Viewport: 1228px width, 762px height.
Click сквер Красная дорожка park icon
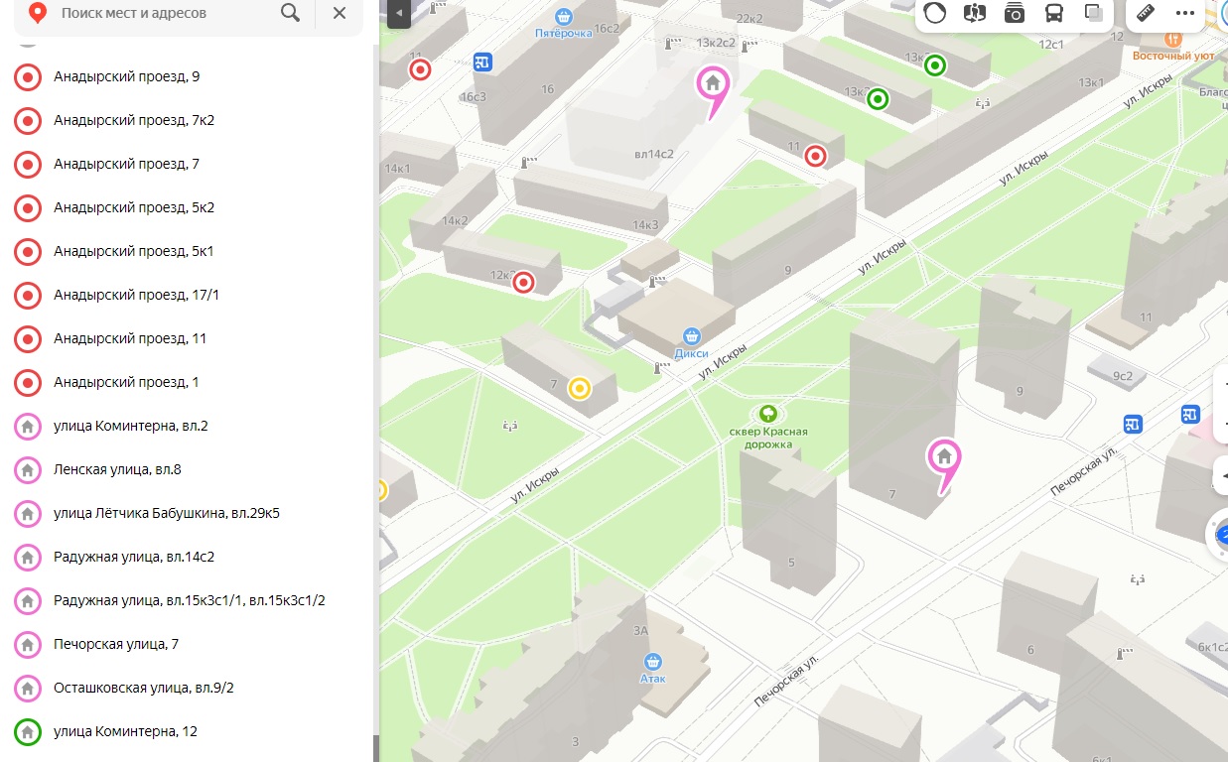[767, 413]
